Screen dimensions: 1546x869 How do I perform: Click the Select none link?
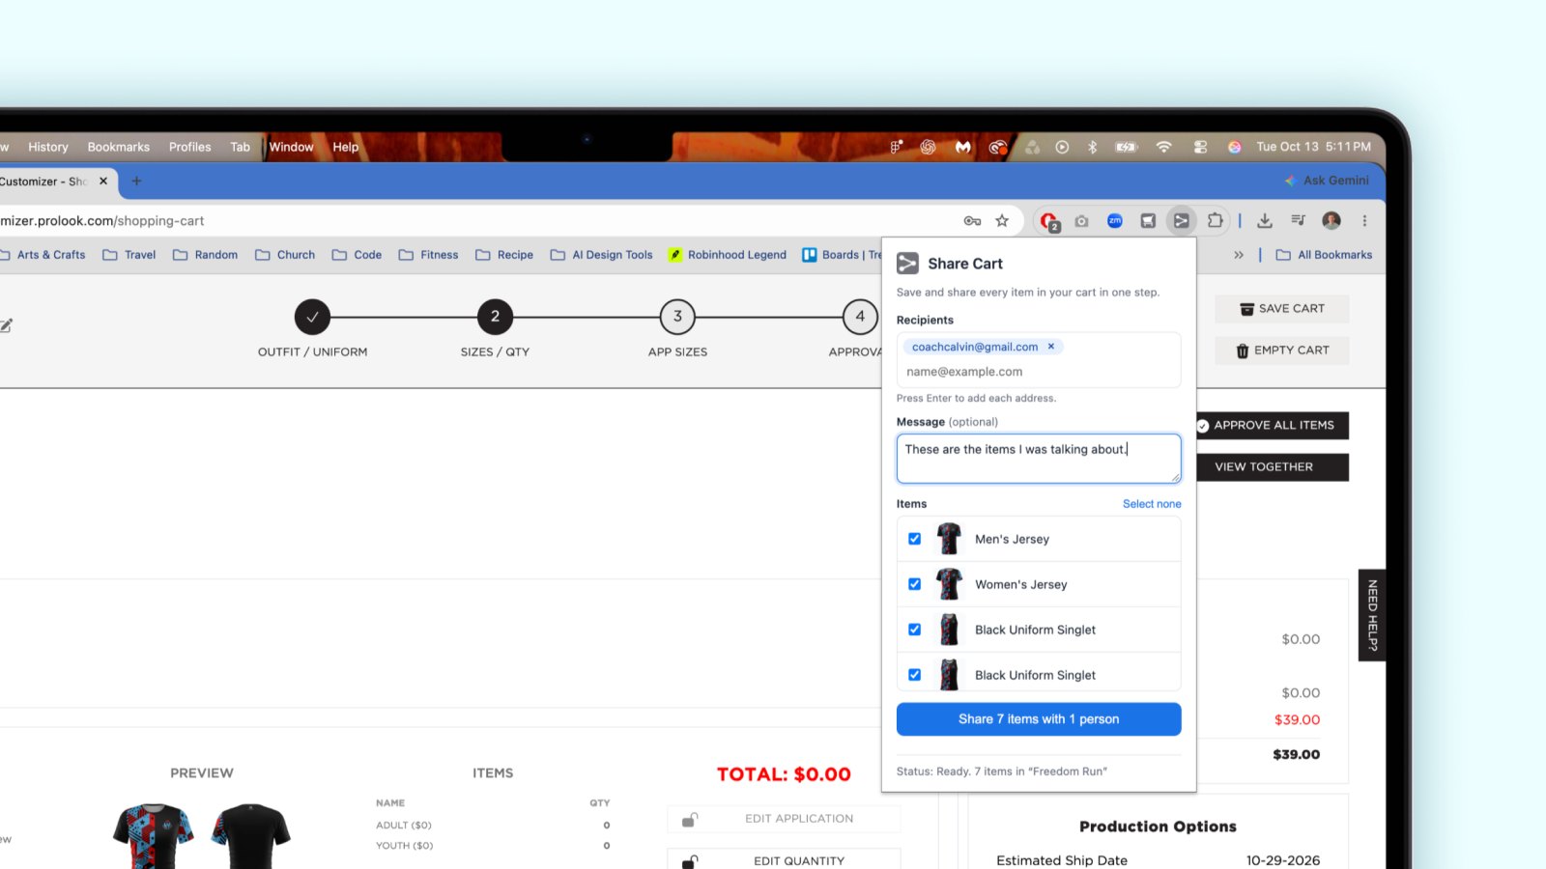1152,504
